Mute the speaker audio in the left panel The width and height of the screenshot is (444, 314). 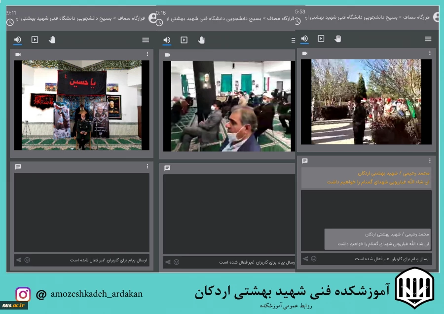pyautogui.click(x=18, y=40)
